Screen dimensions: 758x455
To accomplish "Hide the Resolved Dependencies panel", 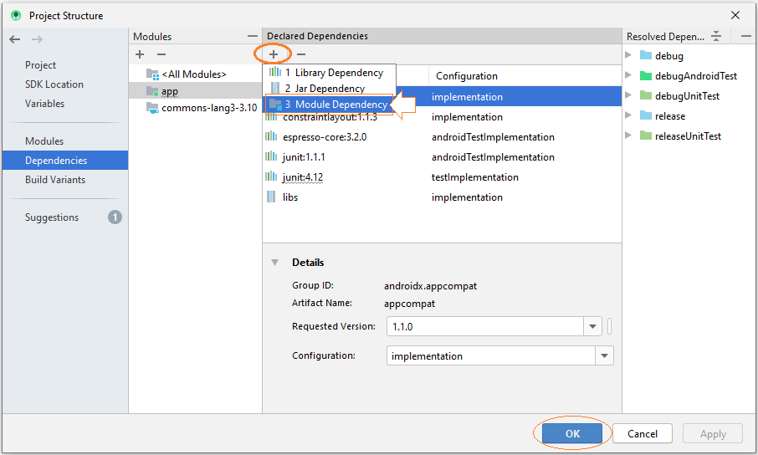I will coord(746,36).
